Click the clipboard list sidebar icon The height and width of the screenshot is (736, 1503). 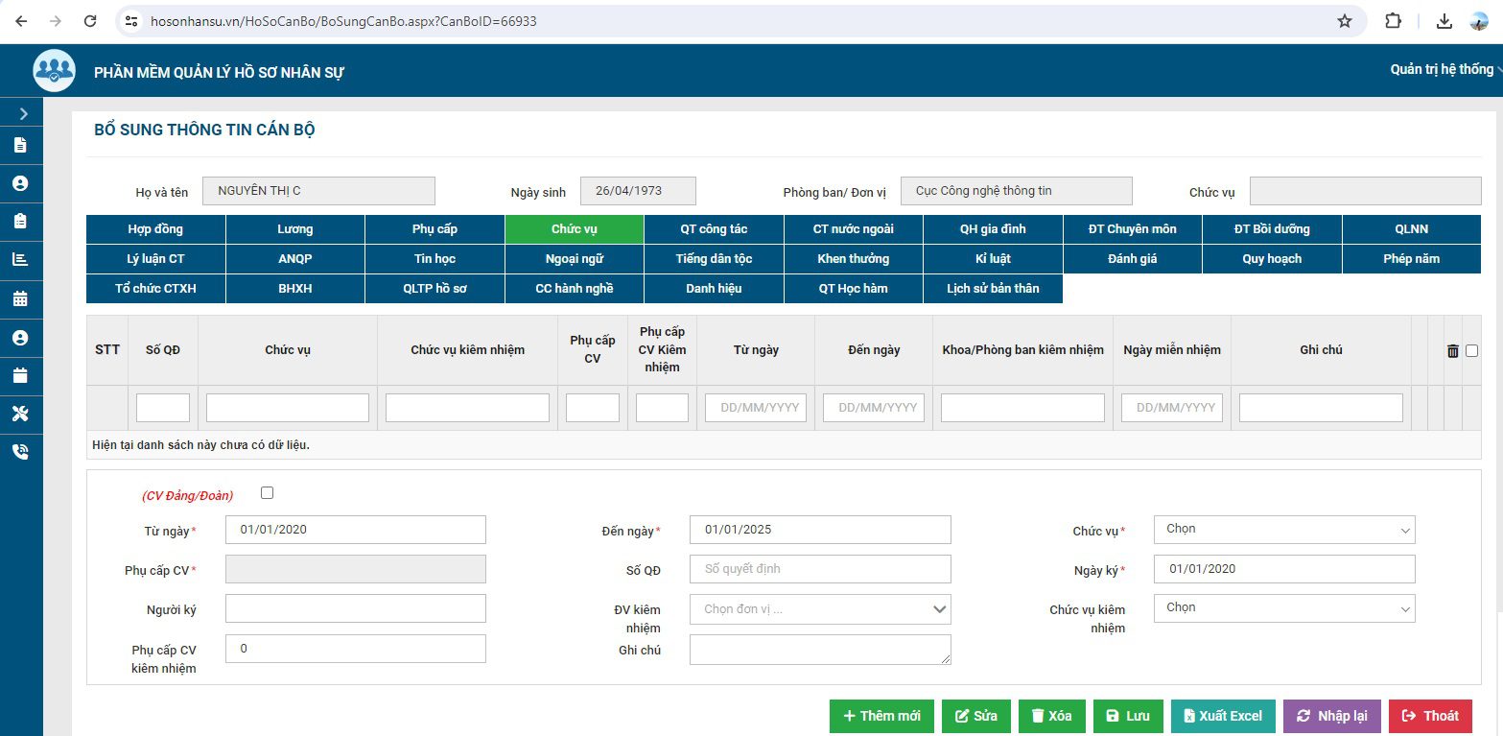tap(20, 221)
